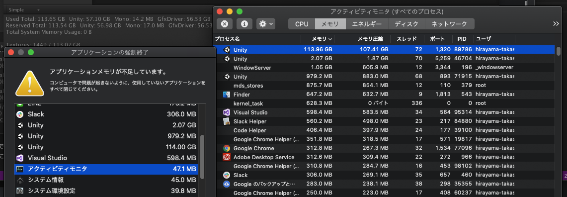Select アクティビティモニタ in Force Quit list

click(x=106, y=169)
